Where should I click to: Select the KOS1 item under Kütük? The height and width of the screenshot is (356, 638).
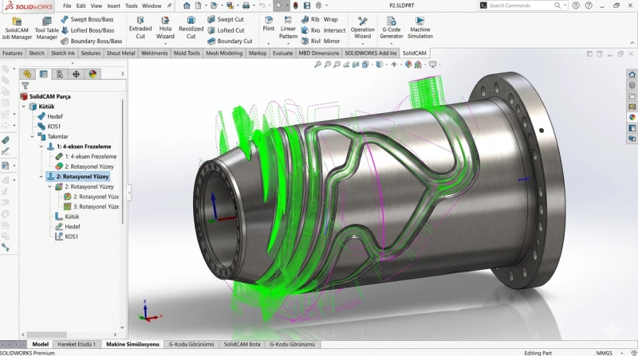pos(49,127)
